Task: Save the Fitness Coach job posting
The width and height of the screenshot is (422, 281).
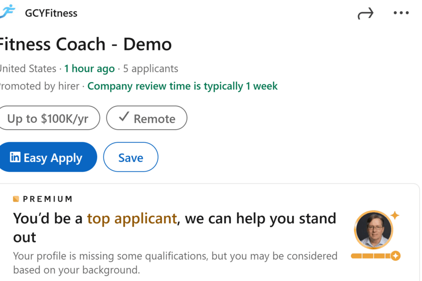Action: click(x=131, y=157)
